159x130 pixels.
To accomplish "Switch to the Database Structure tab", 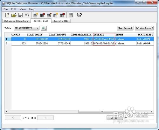I will (16, 21).
